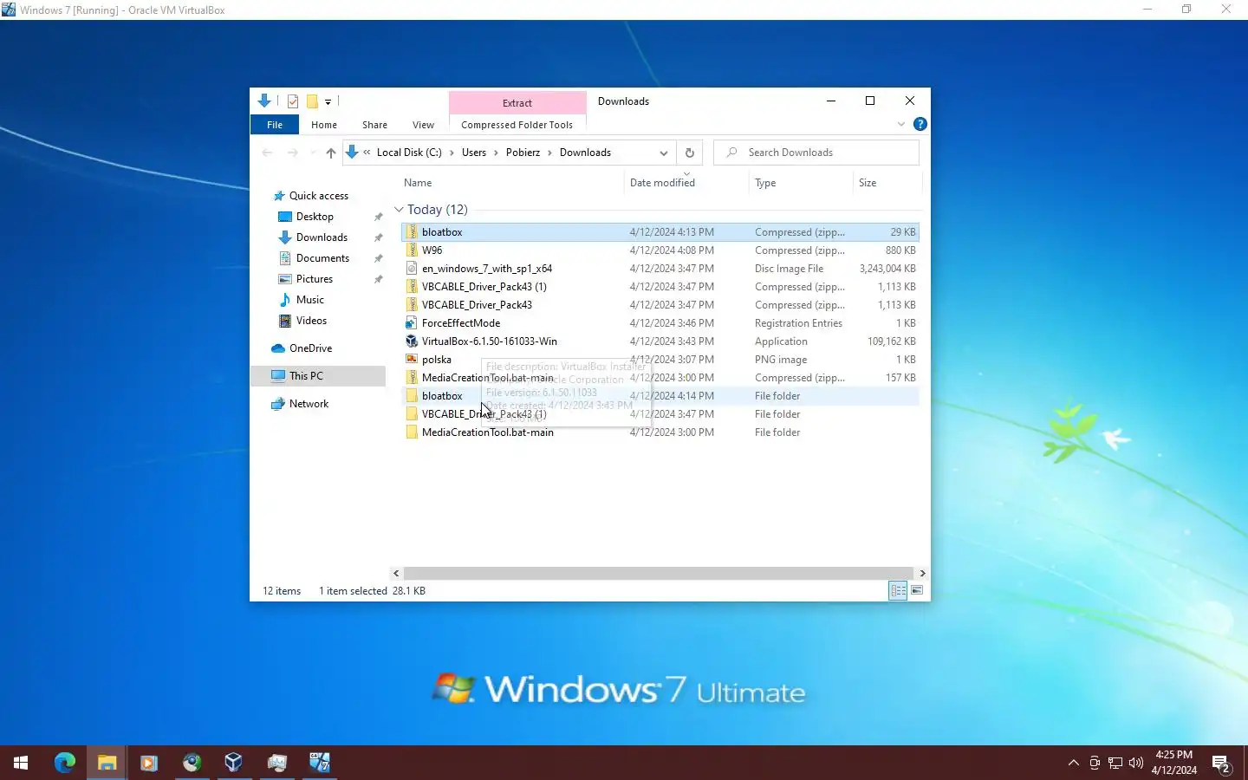Image resolution: width=1248 pixels, height=780 pixels.
Task: Open Downloads in the navigation pane
Action: 322,237
